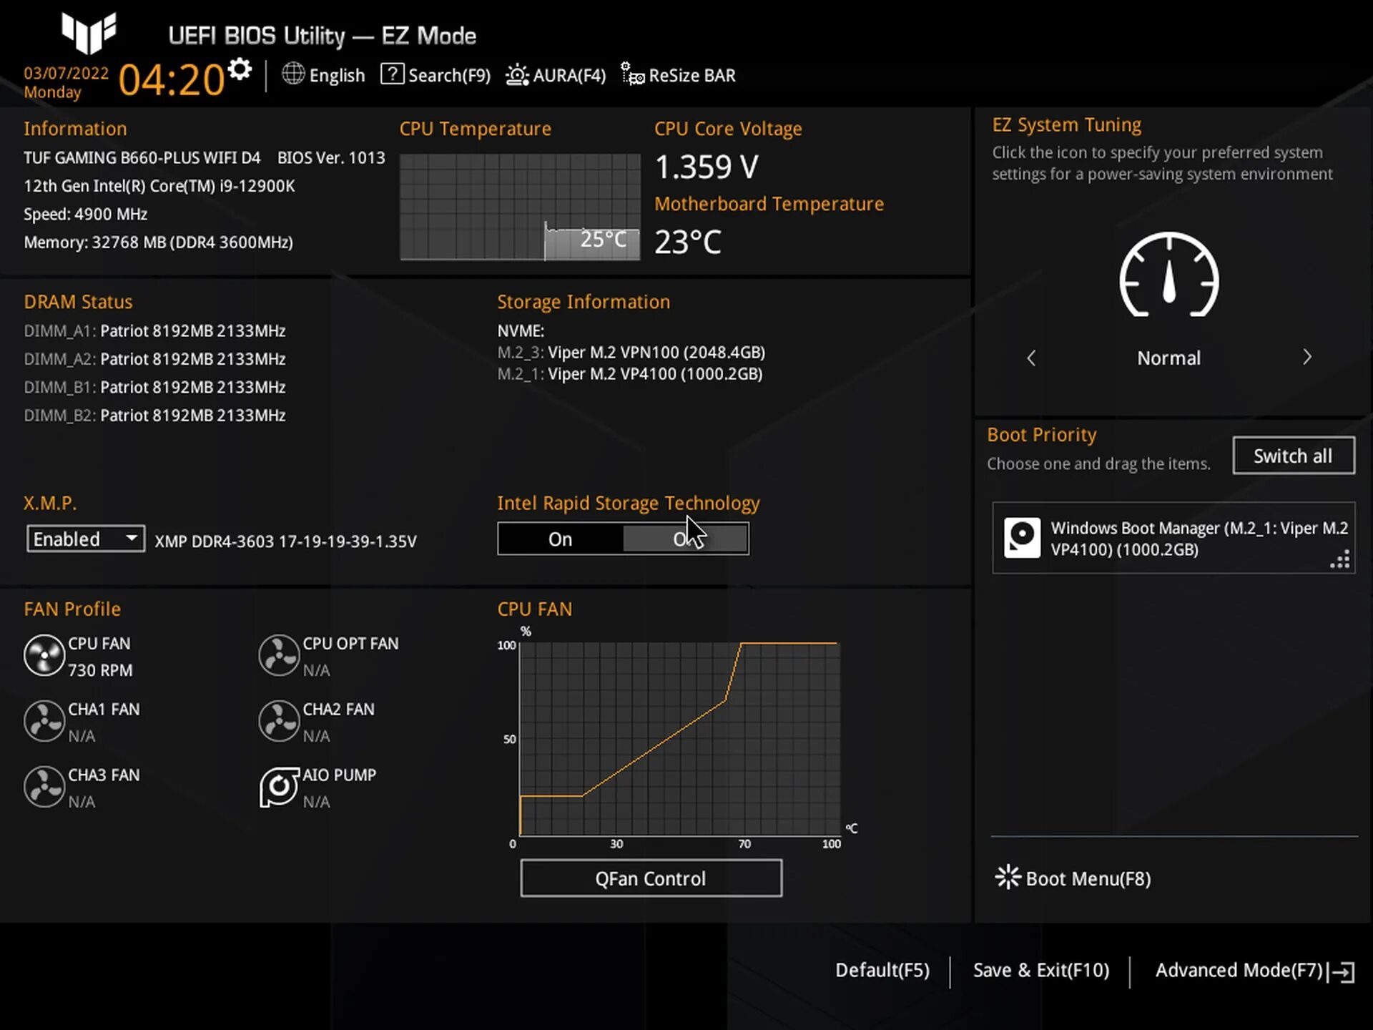Switch Intel Rapid Storage Technology to Off
The height and width of the screenshot is (1030, 1373).
[x=685, y=539]
